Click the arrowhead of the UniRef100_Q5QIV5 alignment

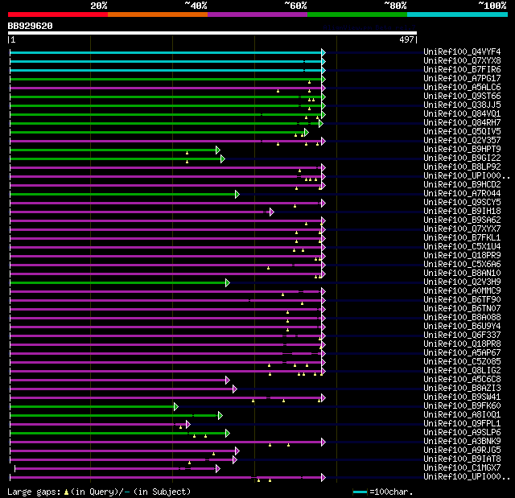click(x=307, y=132)
